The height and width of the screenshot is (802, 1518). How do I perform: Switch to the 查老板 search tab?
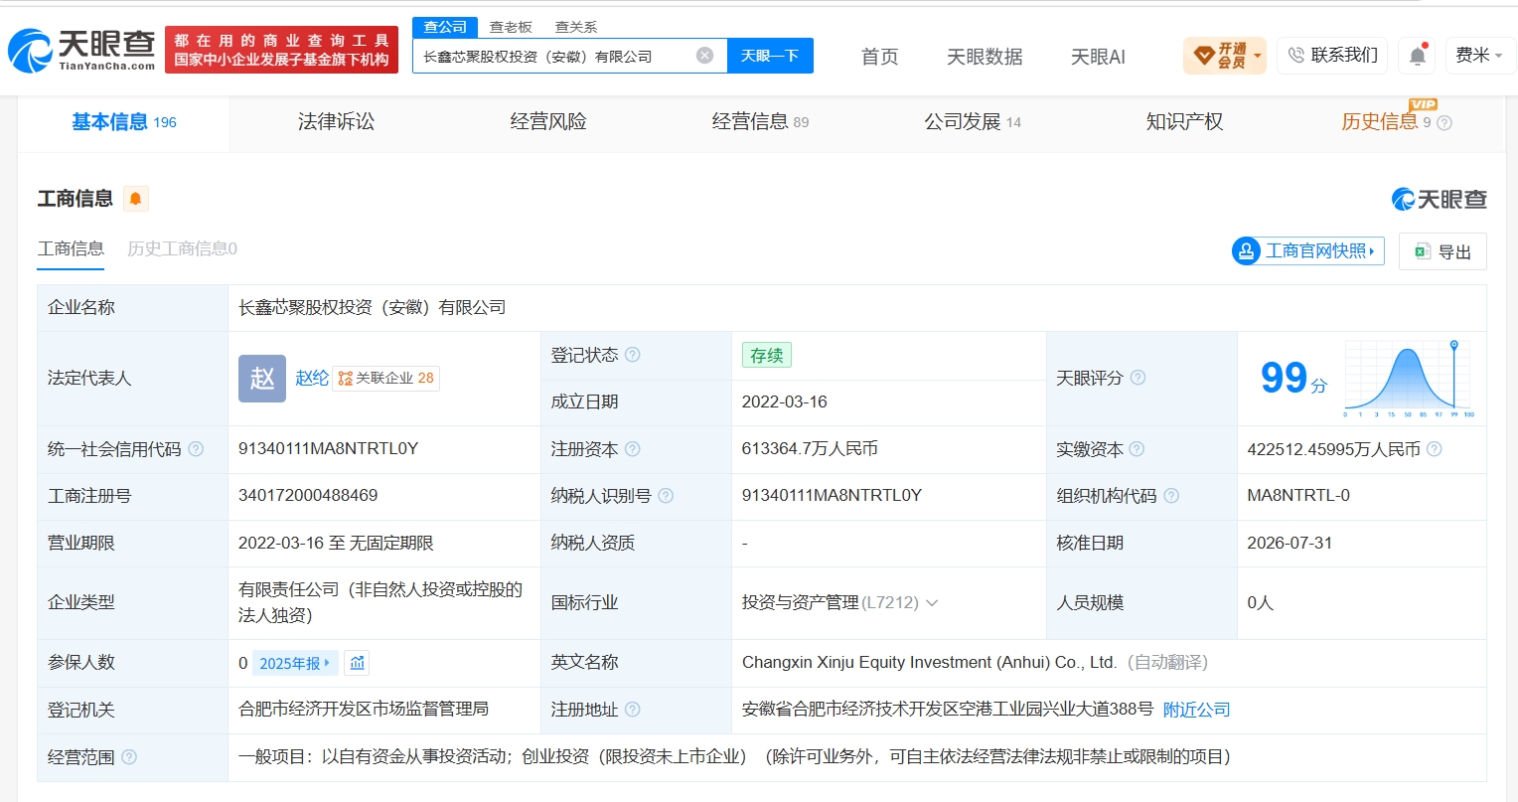(511, 27)
